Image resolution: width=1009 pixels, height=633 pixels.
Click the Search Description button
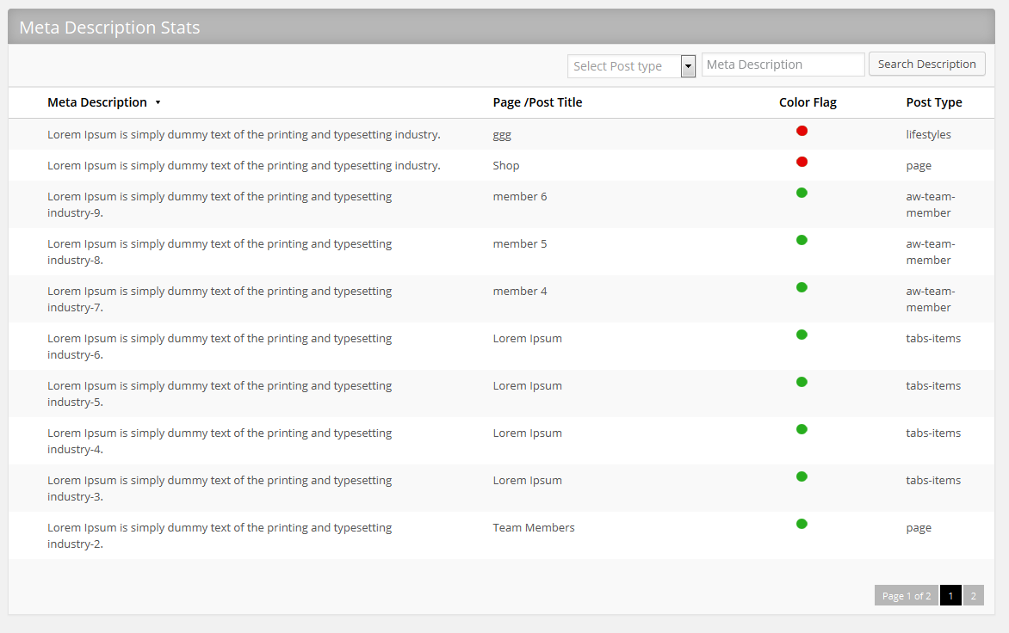click(926, 65)
